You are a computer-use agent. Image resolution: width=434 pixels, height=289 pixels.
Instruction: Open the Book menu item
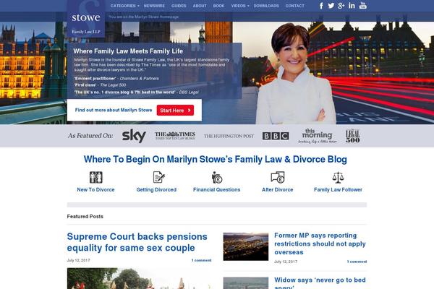[218, 6]
